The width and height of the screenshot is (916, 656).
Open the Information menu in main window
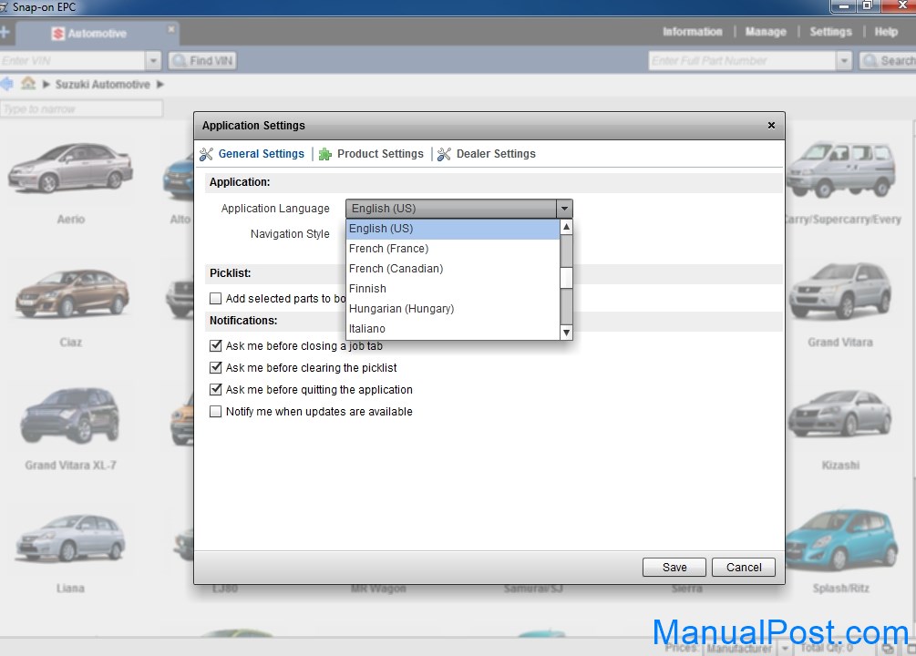(x=693, y=32)
